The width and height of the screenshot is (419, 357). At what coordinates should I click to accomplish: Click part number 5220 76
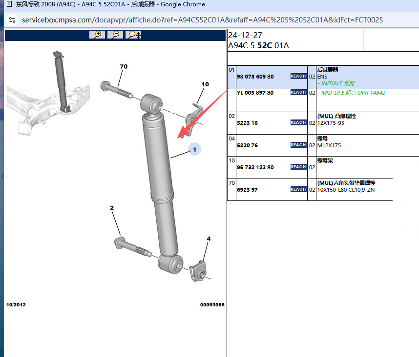(x=248, y=145)
